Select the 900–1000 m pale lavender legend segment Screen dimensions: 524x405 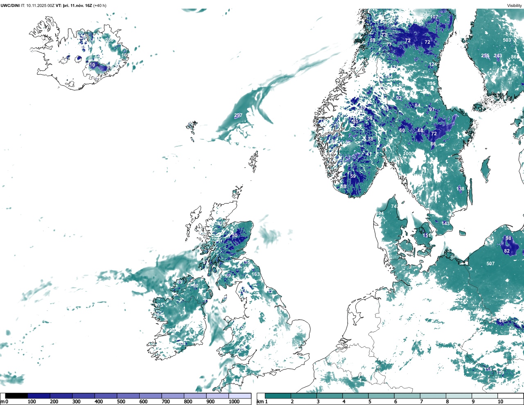coord(217,396)
